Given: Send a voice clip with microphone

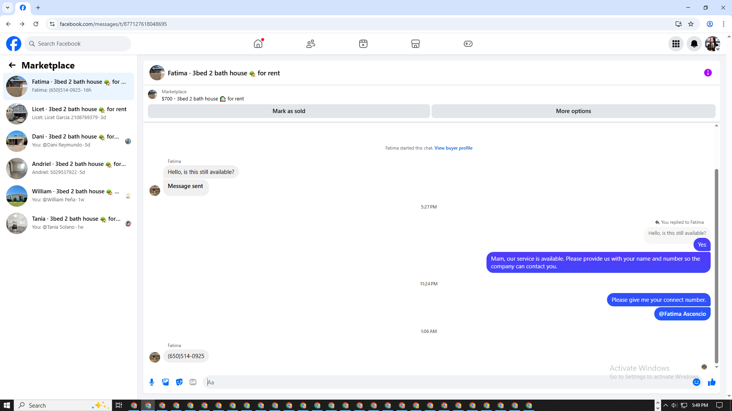Looking at the screenshot, I should click(152, 382).
